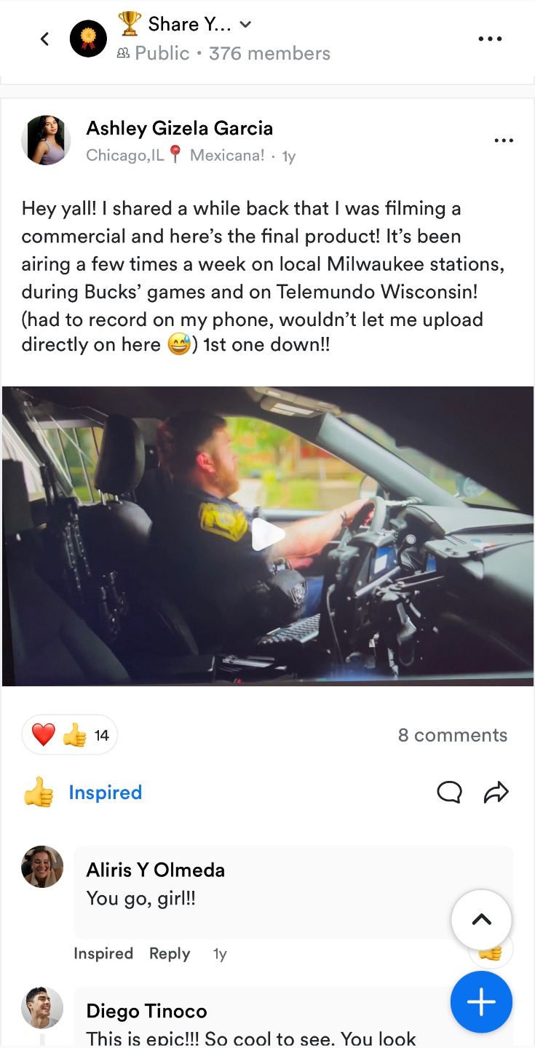Viewport: 535px width, 1048px height.
Task: Open Diego Tinoco's avatar picture
Action: pyautogui.click(x=42, y=1008)
